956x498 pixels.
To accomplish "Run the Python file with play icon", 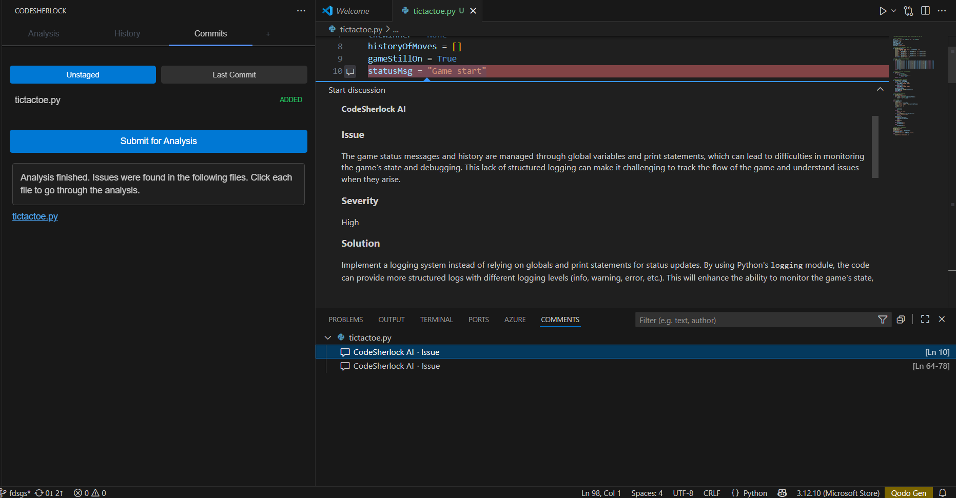I will tap(883, 11).
